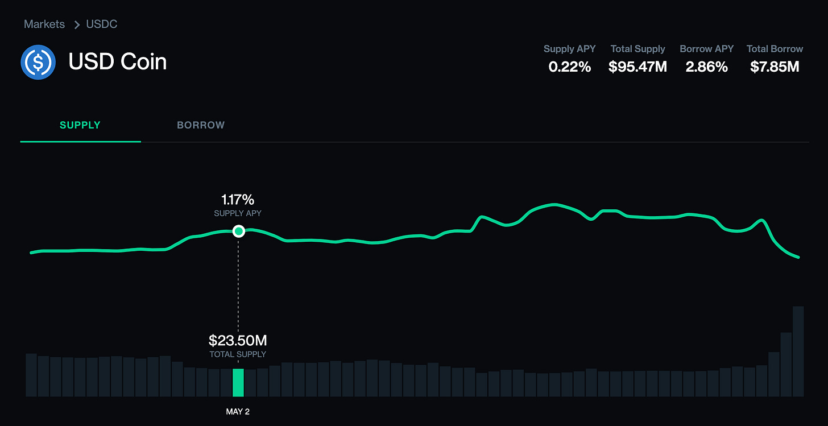The height and width of the screenshot is (426, 828).
Task: Click the leftmost supply bar in chart
Action: 31,375
